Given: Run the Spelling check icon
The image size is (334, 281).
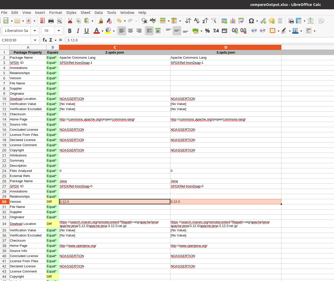Looking at the screenshot, I should point(153,21).
